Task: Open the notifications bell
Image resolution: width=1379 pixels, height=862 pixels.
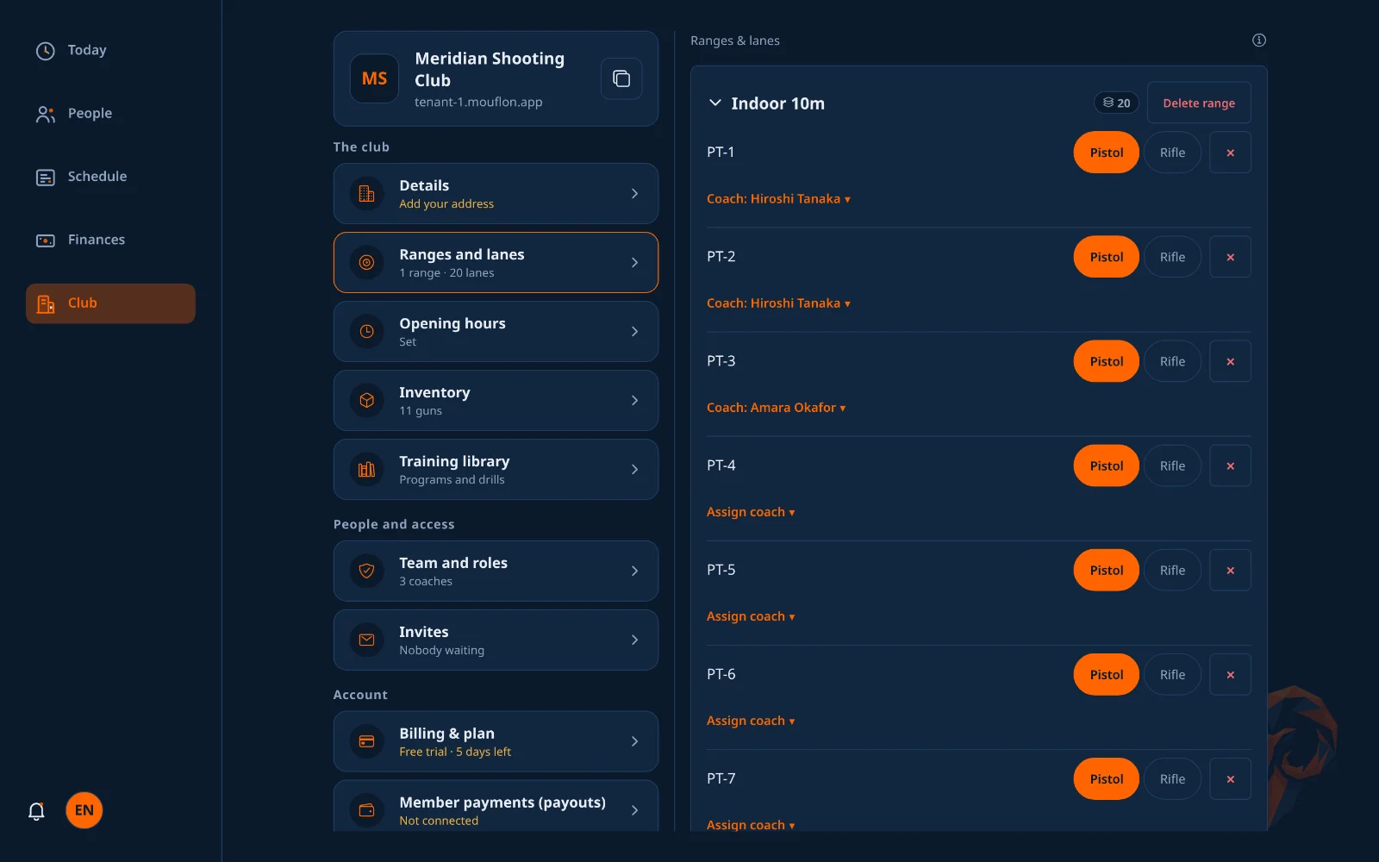Action: click(36, 810)
